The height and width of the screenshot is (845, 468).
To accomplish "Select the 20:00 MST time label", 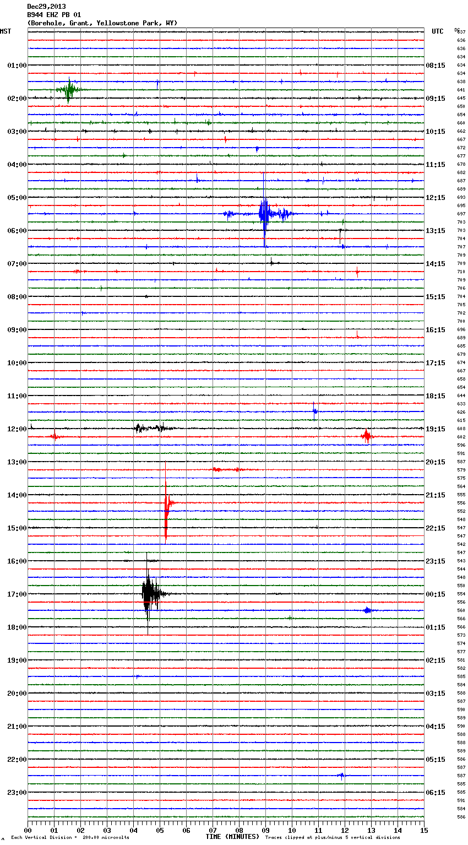I will (x=17, y=694).
